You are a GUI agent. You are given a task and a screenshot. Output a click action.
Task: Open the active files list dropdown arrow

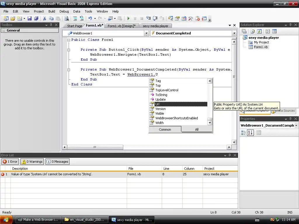(x=230, y=25)
